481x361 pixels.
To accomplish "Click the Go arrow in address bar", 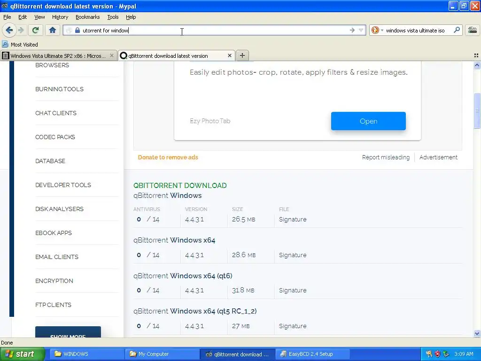I will [x=352, y=30].
